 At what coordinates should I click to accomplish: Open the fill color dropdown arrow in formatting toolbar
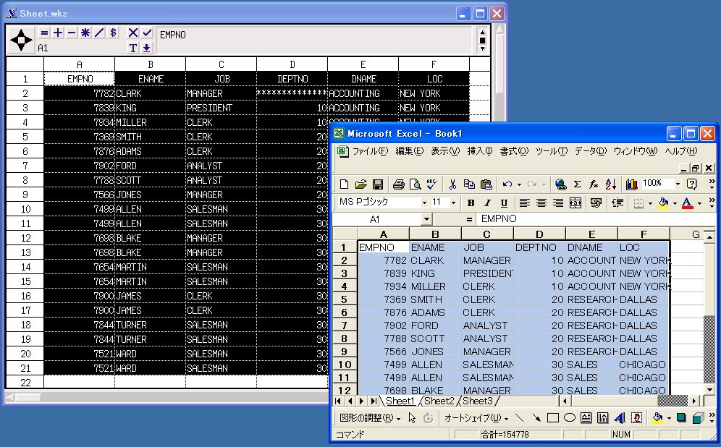point(675,203)
